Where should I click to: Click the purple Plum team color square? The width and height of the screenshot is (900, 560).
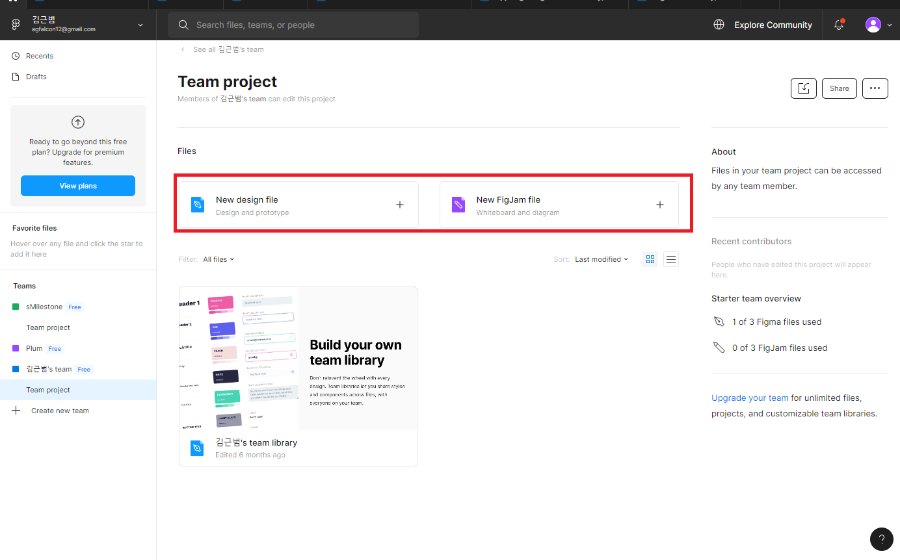pyautogui.click(x=16, y=348)
